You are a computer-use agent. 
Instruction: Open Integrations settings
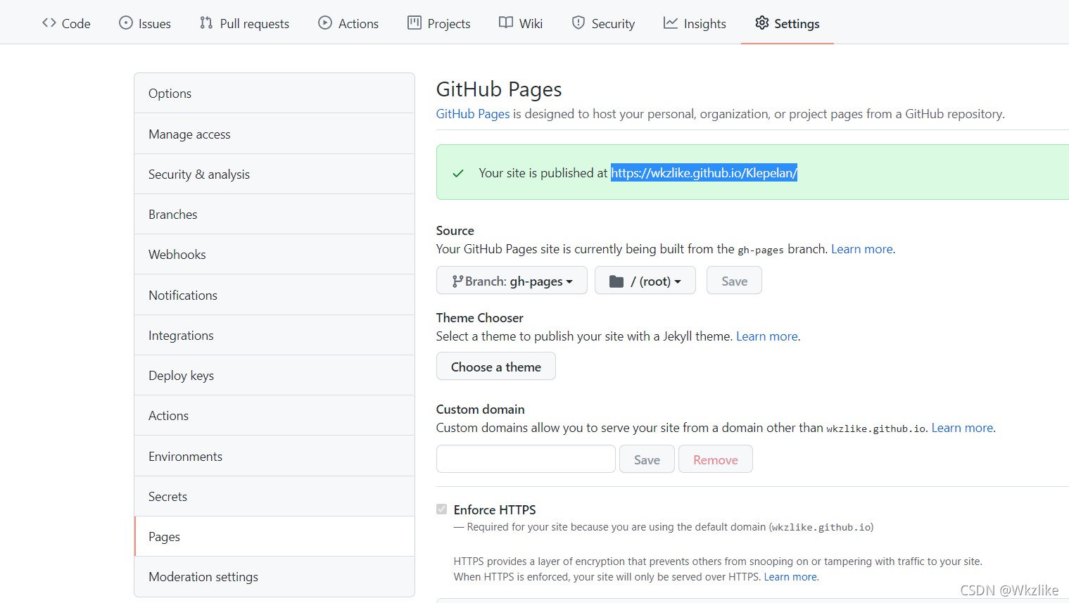click(x=274, y=335)
